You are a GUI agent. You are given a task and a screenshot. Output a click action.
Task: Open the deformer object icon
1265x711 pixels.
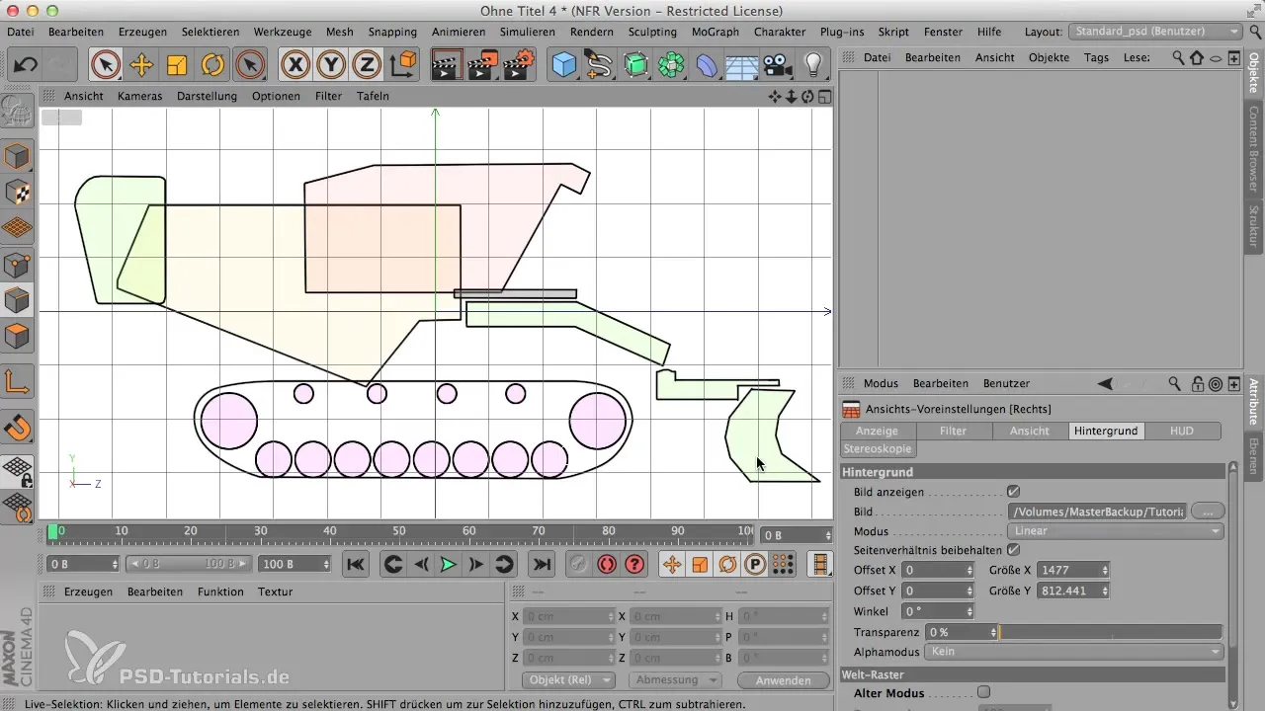pos(707,65)
